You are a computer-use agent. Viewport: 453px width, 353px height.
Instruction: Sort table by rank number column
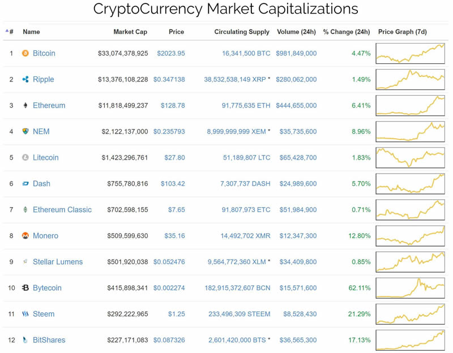pos(11,32)
